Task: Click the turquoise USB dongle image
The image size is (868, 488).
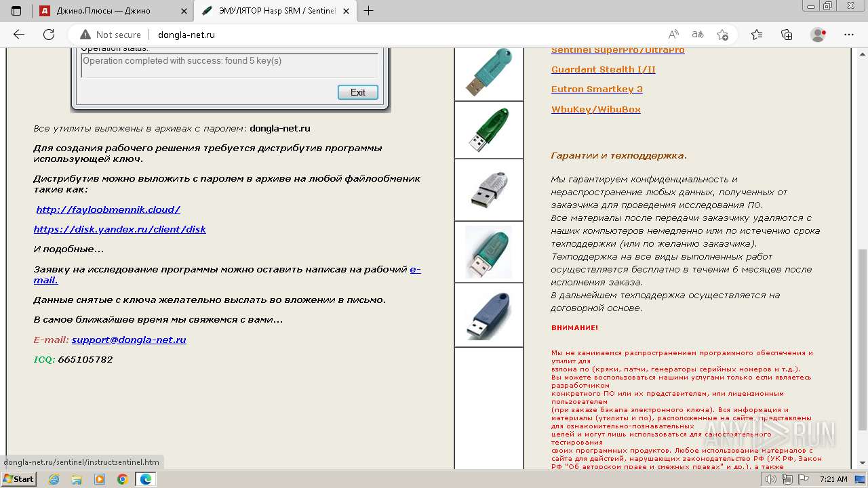Action: click(489, 74)
